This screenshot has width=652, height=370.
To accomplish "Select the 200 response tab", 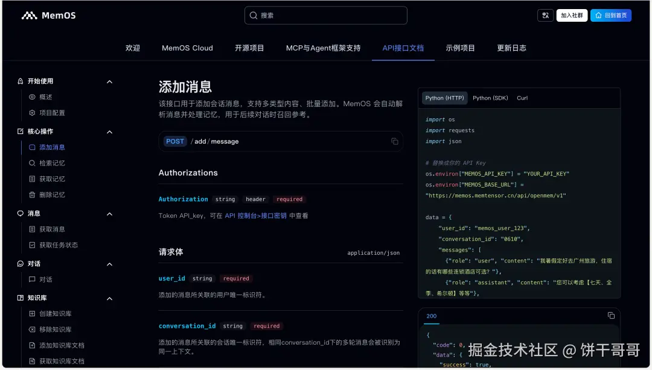I will [x=432, y=316].
